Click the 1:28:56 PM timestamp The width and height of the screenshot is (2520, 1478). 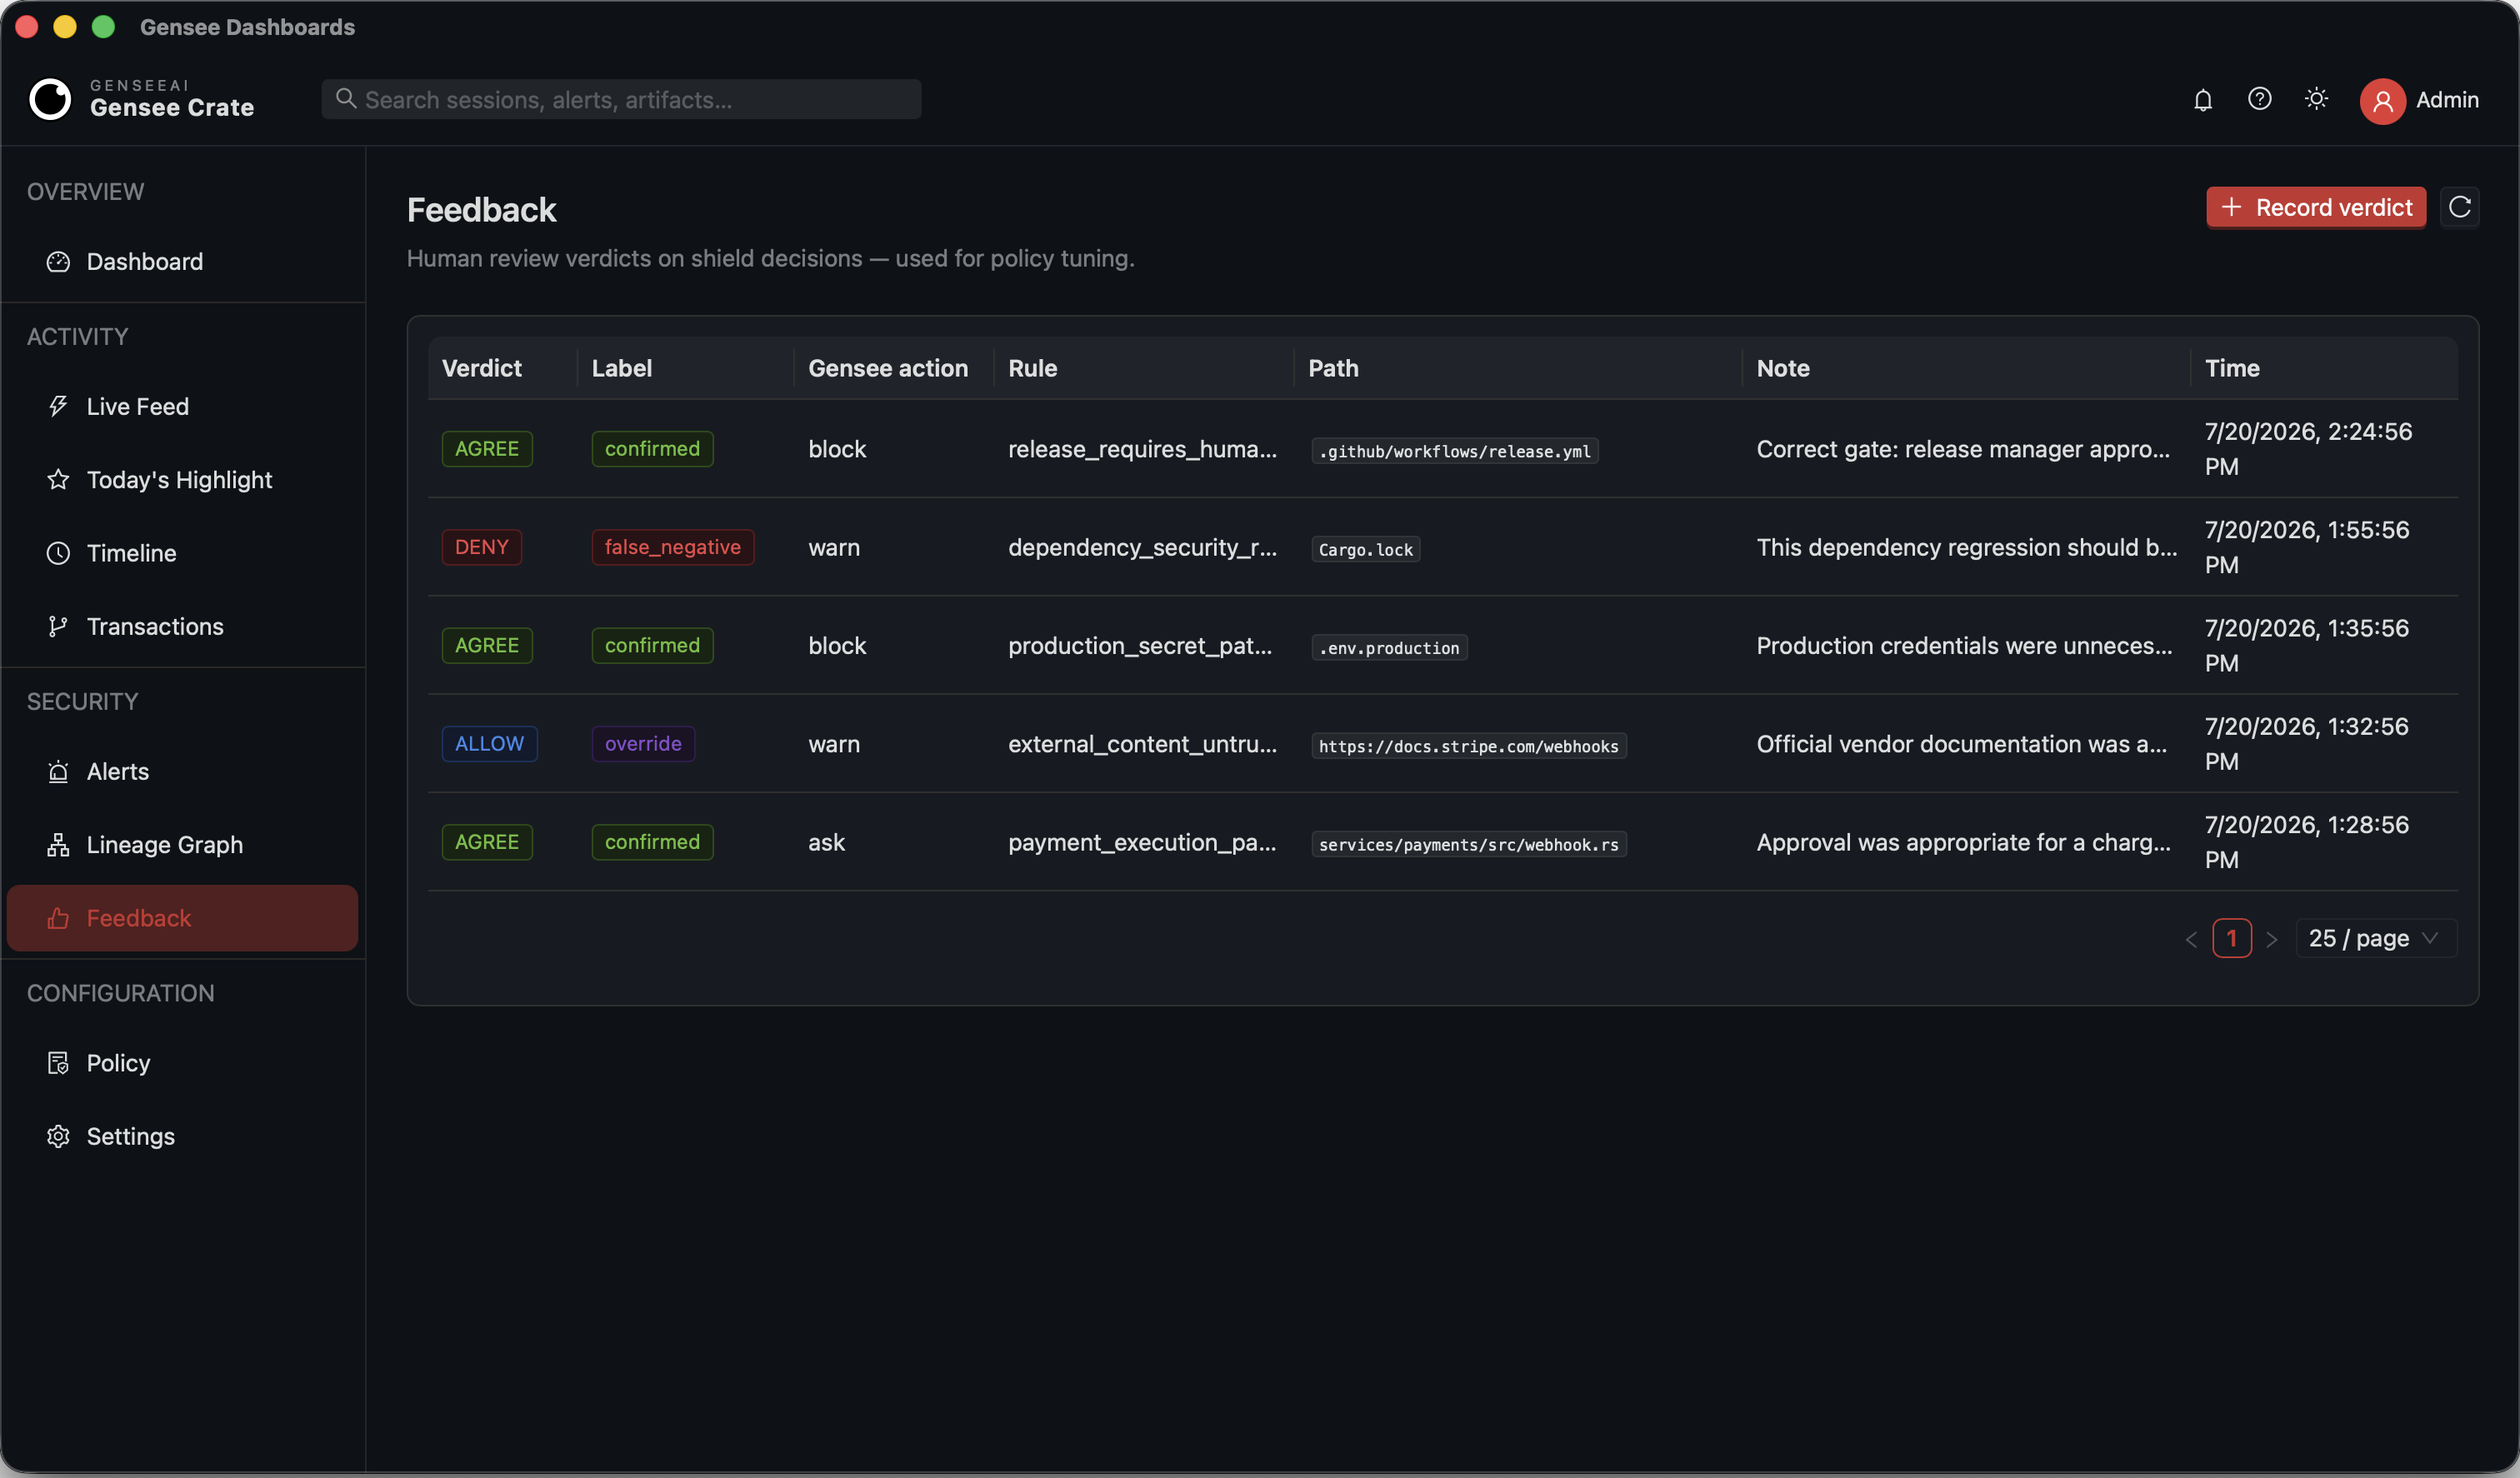coord(2307,842)
